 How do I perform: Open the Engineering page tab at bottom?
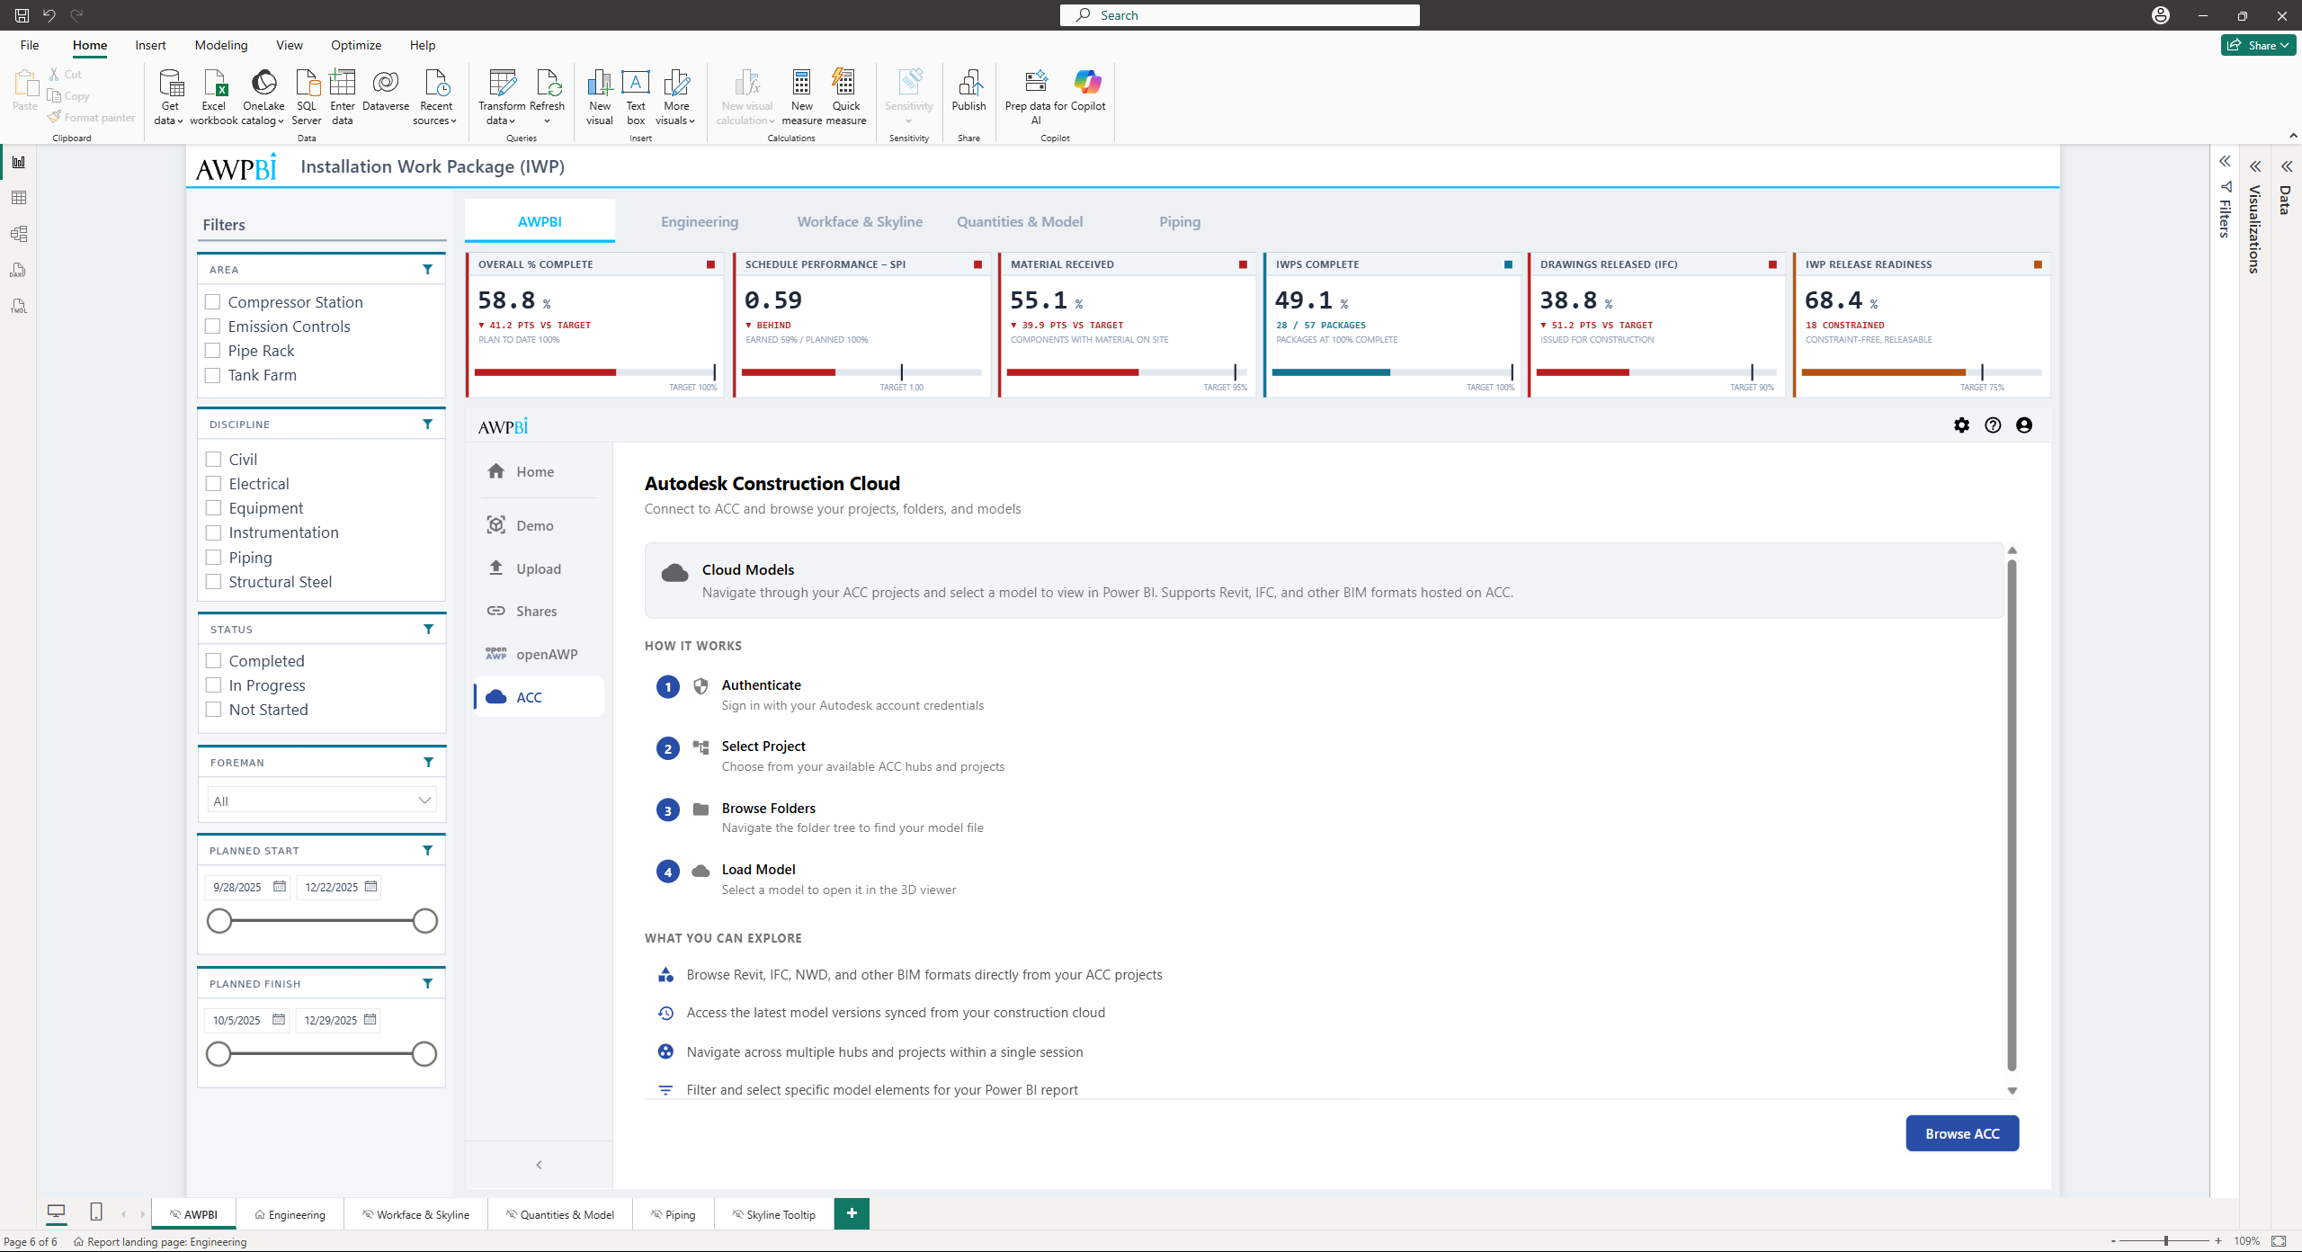pos(290,1214)
